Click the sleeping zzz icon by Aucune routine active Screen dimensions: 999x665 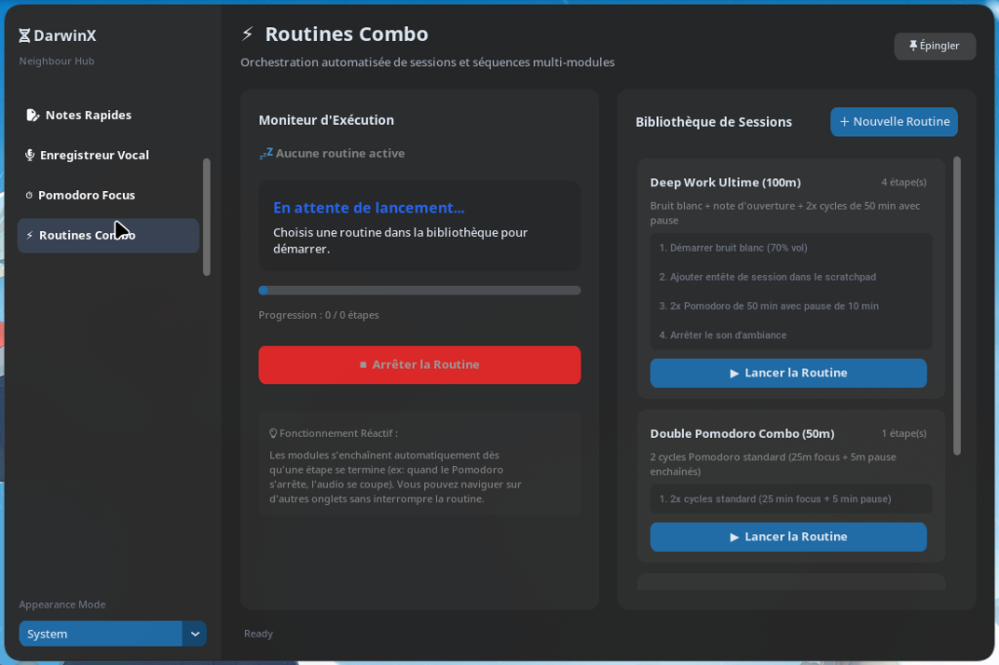265,153
